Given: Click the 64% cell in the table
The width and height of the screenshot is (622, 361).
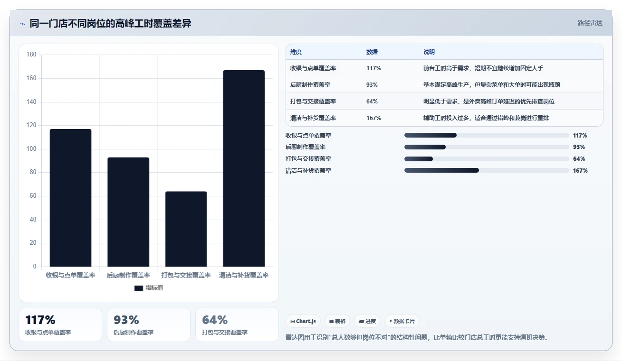Looking at the screenshot, I should (372, 102).
